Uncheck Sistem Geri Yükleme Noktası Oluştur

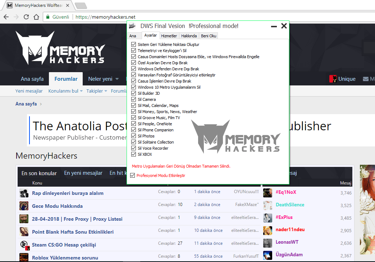pyautogui.click(x=133, y=44)
